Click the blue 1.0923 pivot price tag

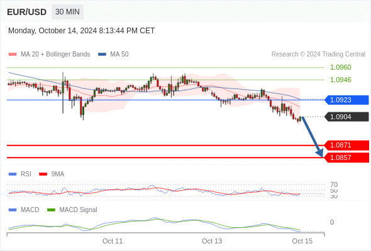pos(346,100)
